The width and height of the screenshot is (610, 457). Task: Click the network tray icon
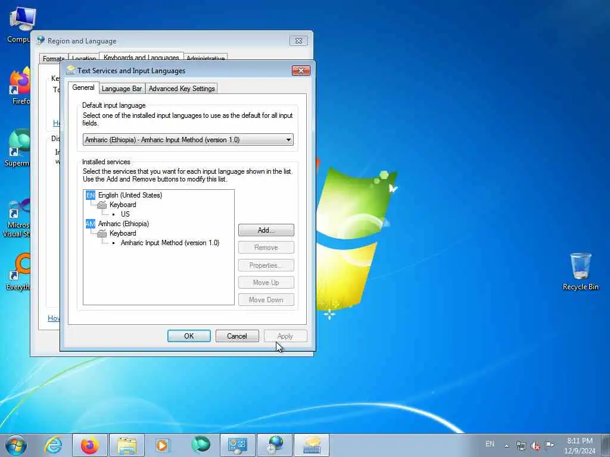521,446
